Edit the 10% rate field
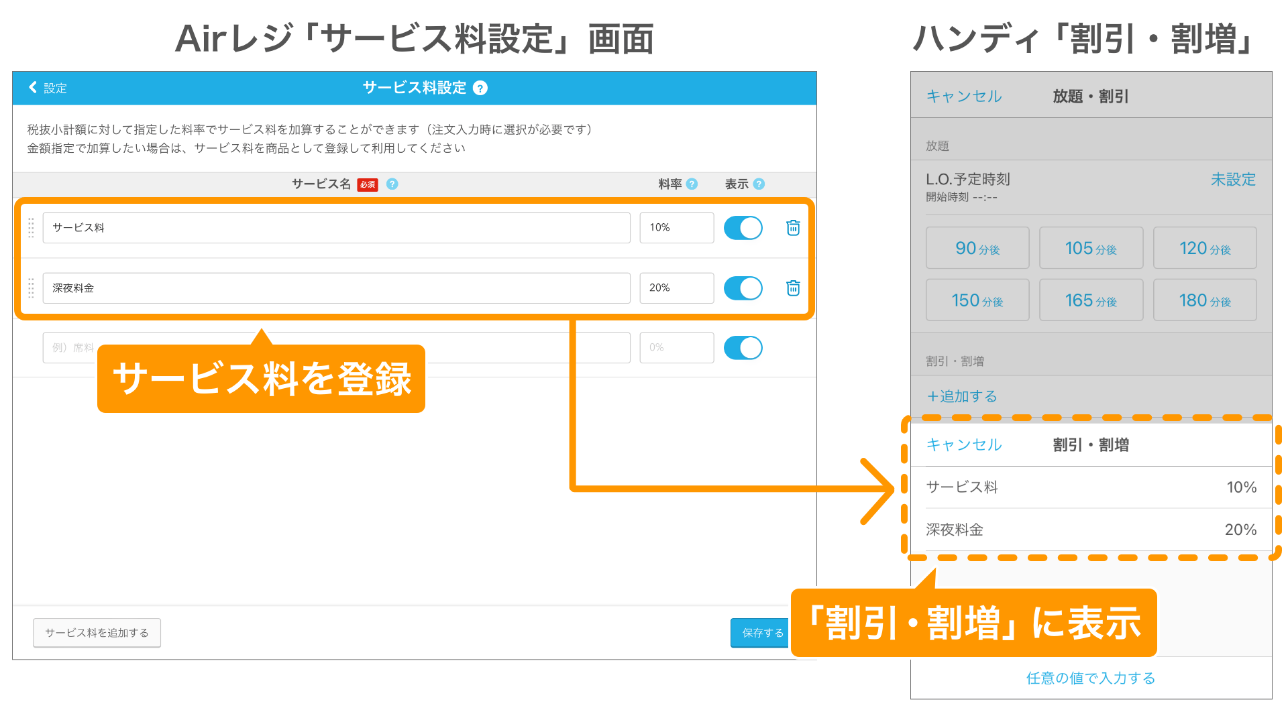The image size is (1288, 724). coord(676,228)
